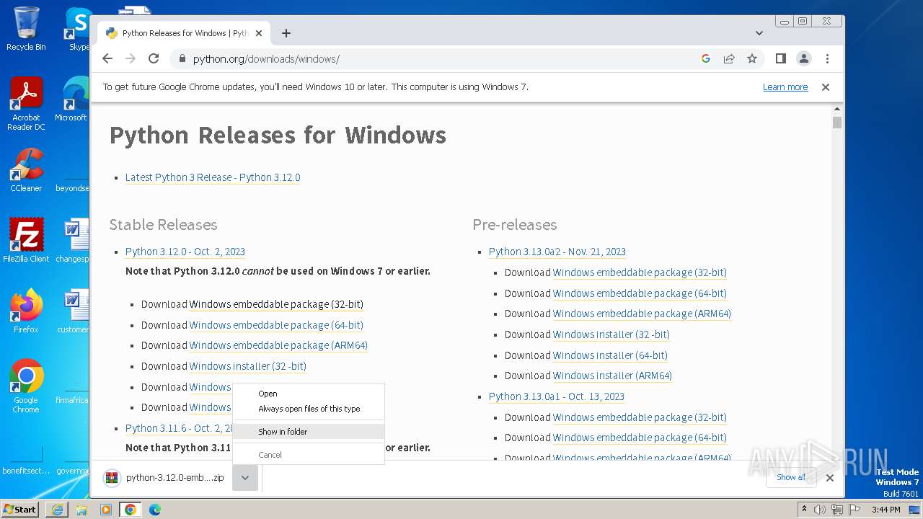
Task: Toggle the download item dropdown arrow
Action: pyautogui.click(x=245, y=477)
